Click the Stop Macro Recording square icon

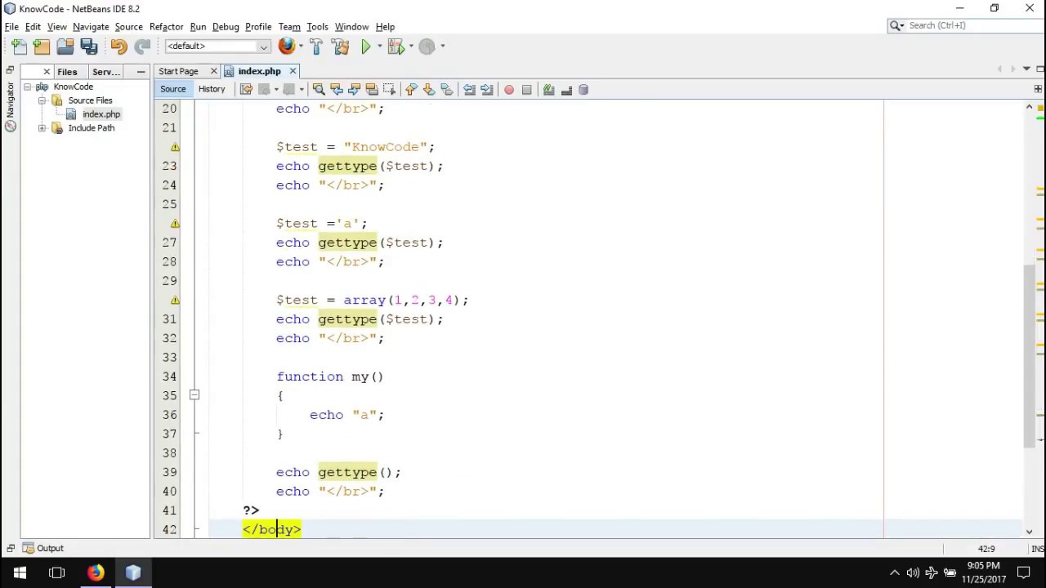point(526,90)
